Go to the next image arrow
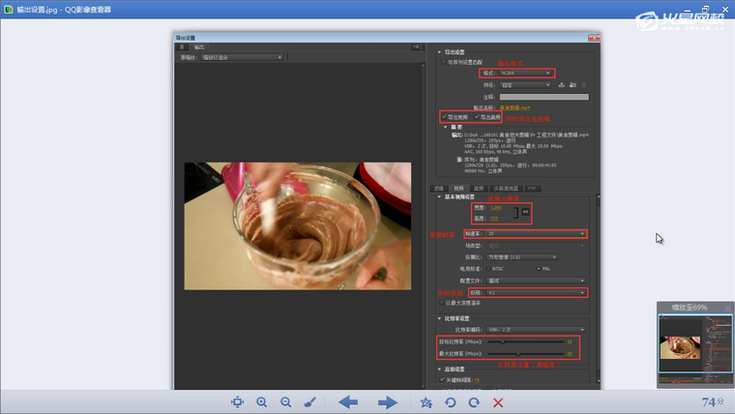The height and width of the screenshot is (414, 735). (388, 402)
